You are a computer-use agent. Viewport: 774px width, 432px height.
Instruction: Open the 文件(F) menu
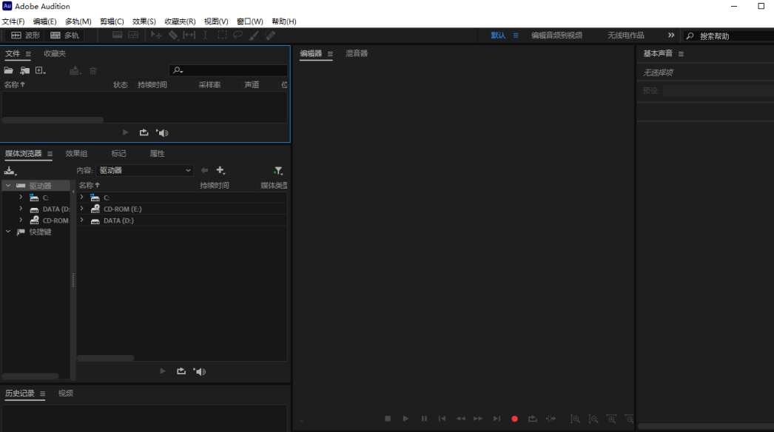tap(13, 21)
